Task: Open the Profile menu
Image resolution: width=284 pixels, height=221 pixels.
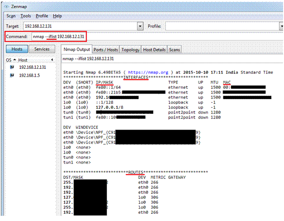Action: 42,16
